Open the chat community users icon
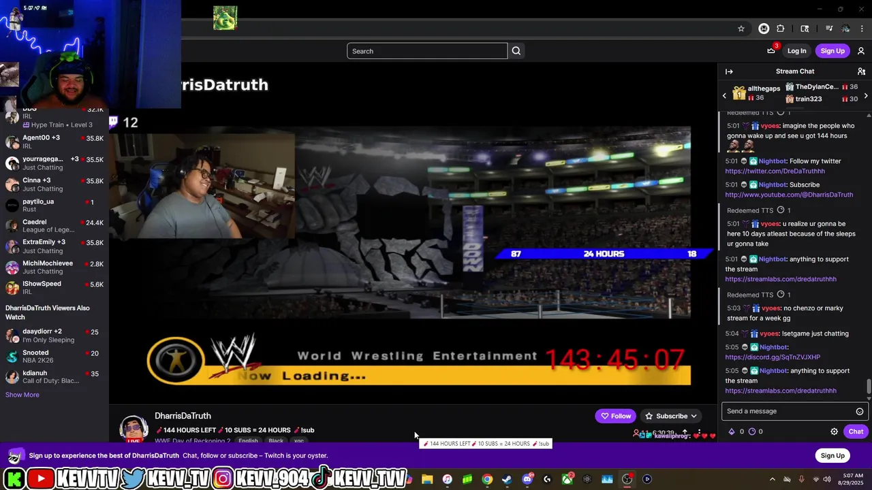Viewport: 872px width, 490px height. 861,71
